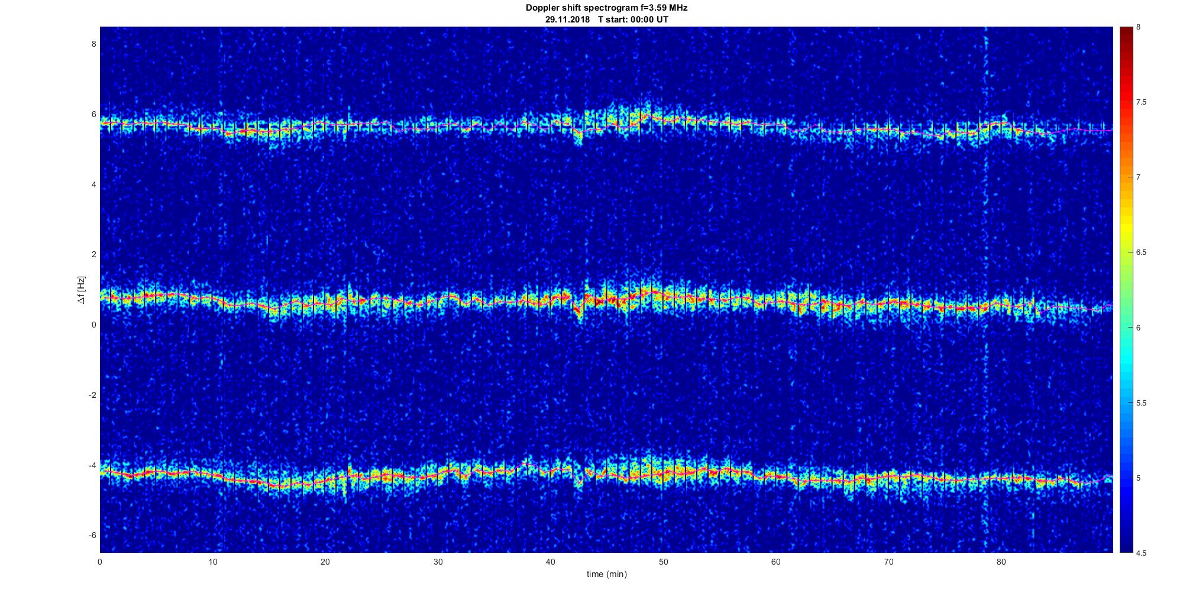Click the x-axis tick label '20'
The width and height of the screenshot is (1183, 593).
pyautogui.click(x=325, y=562)
